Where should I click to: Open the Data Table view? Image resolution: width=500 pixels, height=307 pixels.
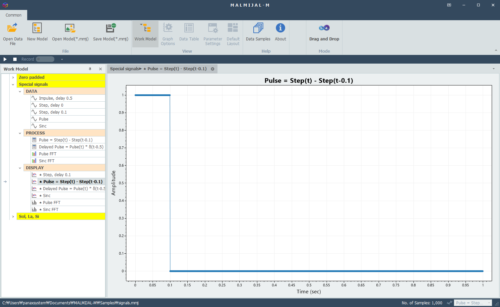[189, 34]
